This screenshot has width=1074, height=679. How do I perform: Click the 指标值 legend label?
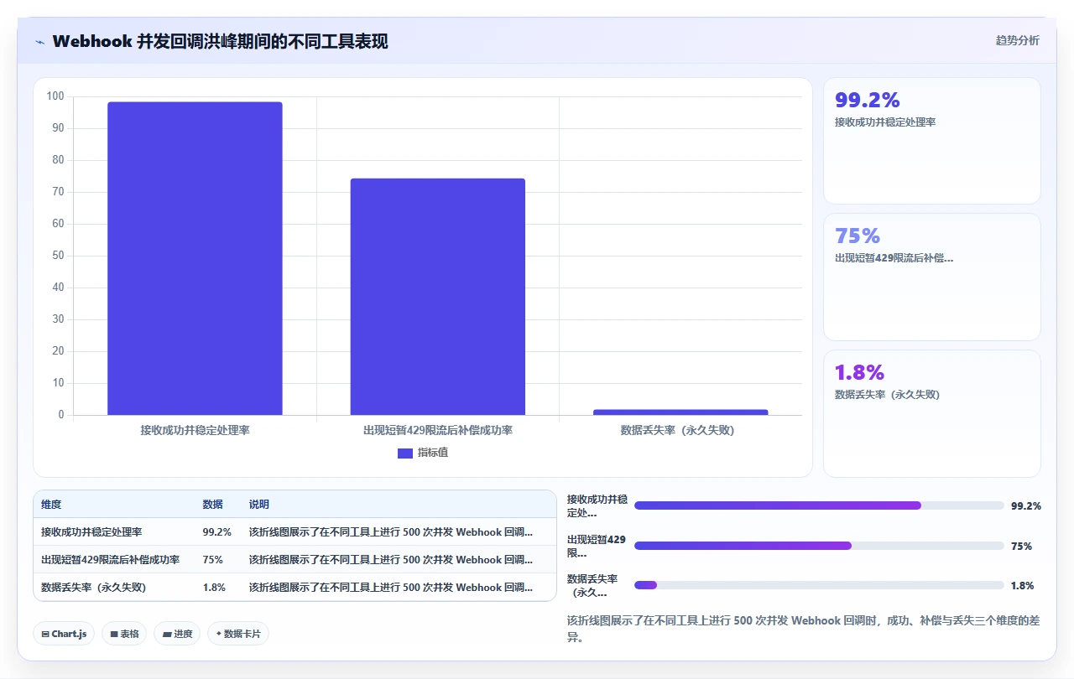coord(433,454)
